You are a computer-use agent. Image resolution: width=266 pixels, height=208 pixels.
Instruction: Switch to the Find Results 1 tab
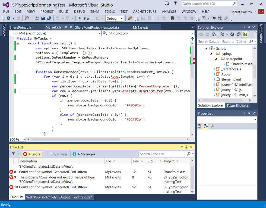pyautogui.click(x=83, y=197)
